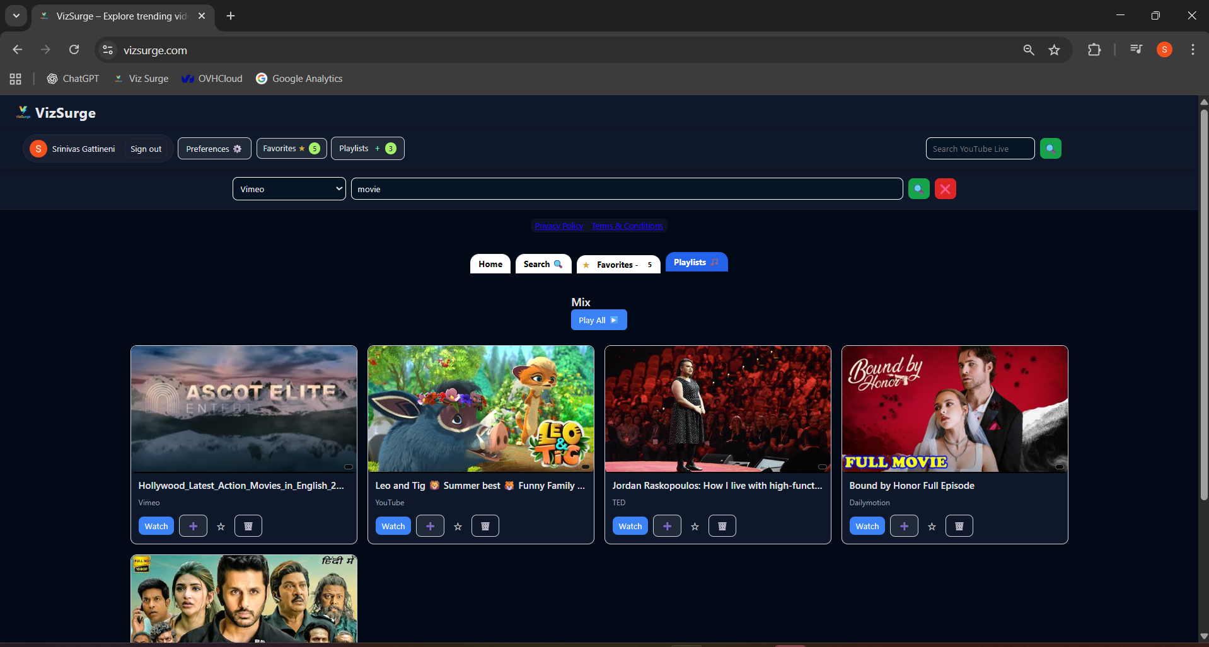Open the Chrome three-dot menu

click(x=1192, y=50)
